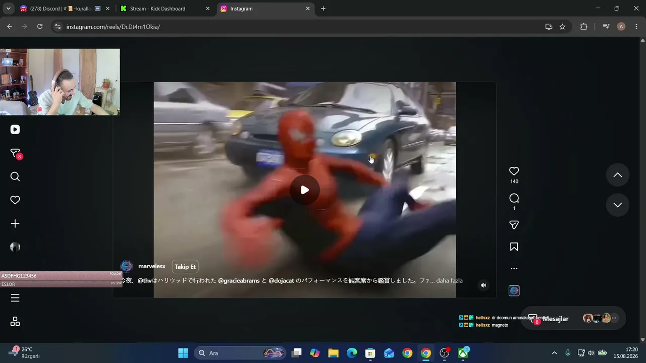Click the plus icon to create a post

point(15,223)
